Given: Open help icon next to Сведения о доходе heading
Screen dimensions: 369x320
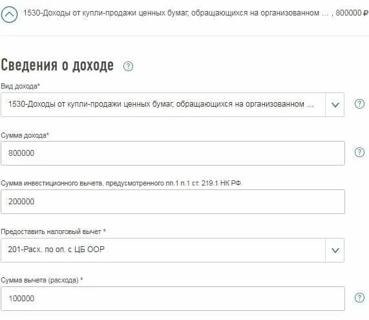Looking at the screenshot, I should 128,67.
